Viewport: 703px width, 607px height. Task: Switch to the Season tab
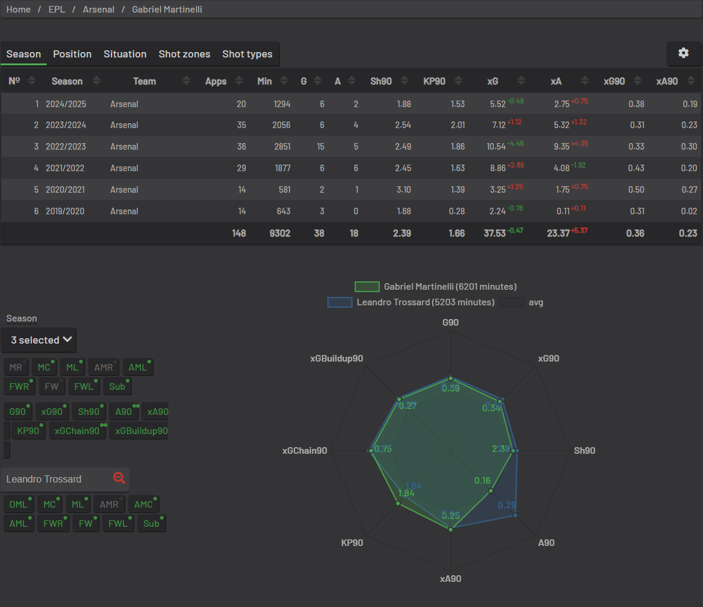[24, 54]
